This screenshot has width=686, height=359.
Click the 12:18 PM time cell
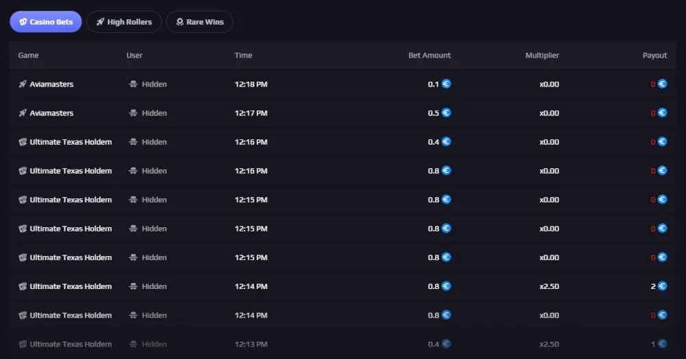251,84
